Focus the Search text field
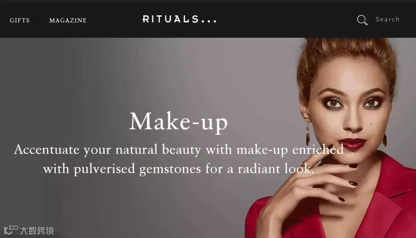 point(387,19)
